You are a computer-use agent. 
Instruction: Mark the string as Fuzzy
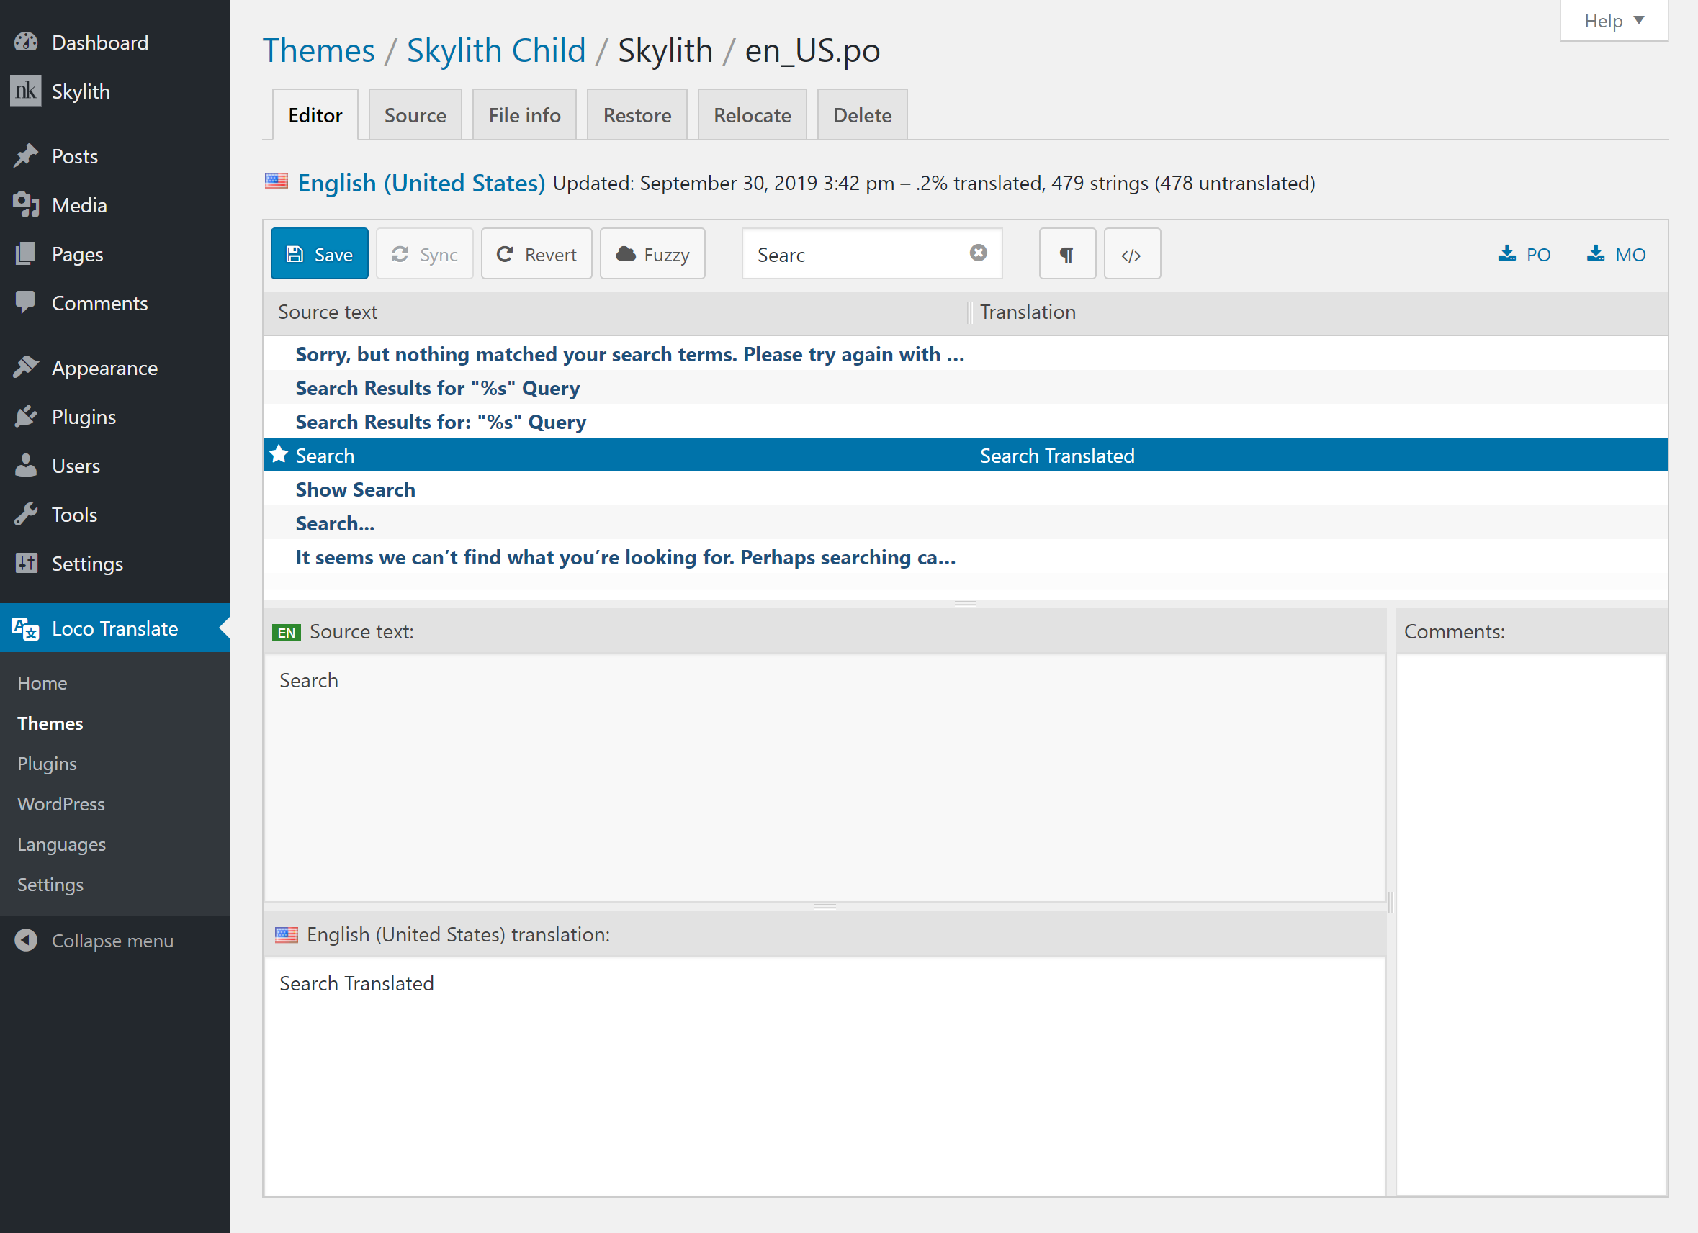pos(653,254)
